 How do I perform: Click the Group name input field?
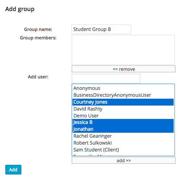coord(101,29)
